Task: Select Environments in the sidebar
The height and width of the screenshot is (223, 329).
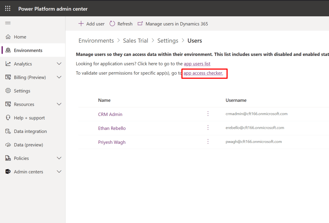Action: click(x=32, y=50)
